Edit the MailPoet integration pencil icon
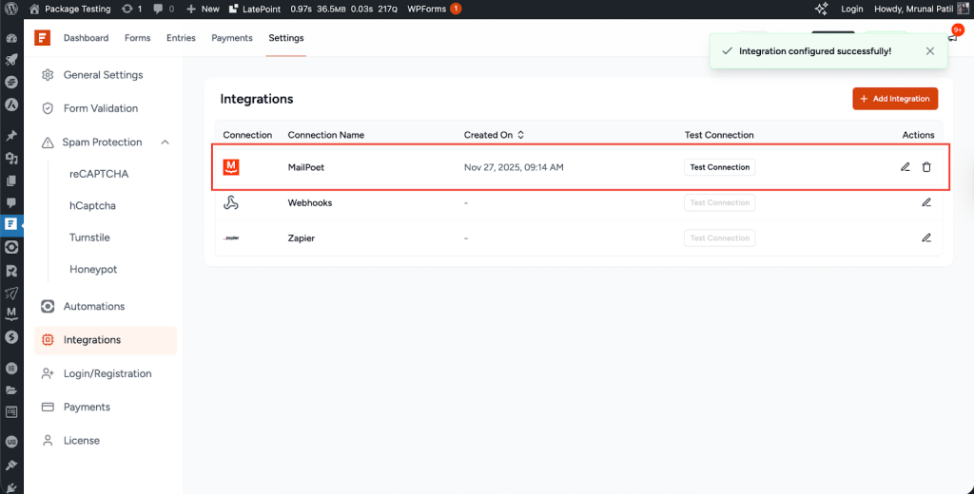Viewport: 974px width, 494px height. pyautogui.click(x=906, y=167)
